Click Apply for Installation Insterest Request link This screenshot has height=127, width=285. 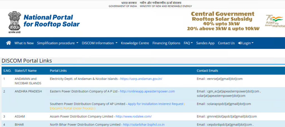point(156,104)
